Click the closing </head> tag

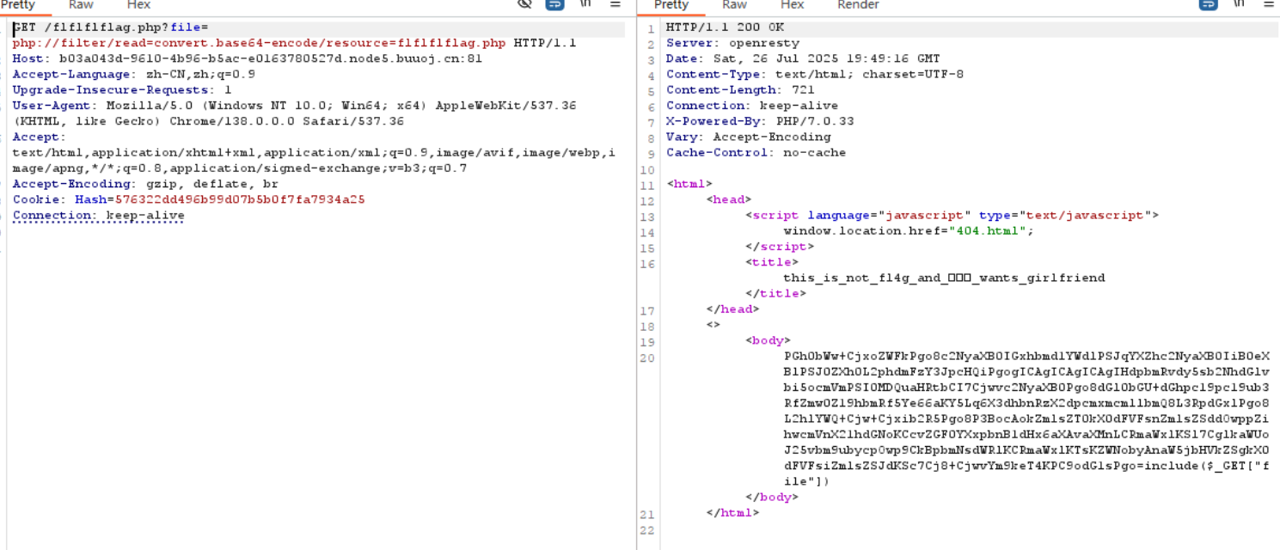pos(732,309)
